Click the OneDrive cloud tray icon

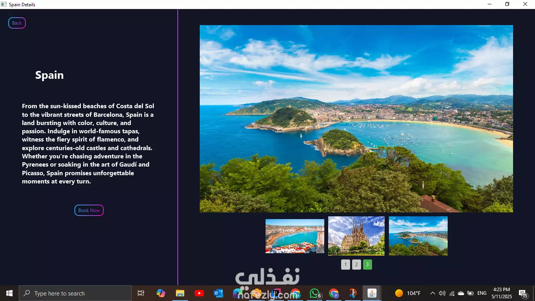point(461,293)
